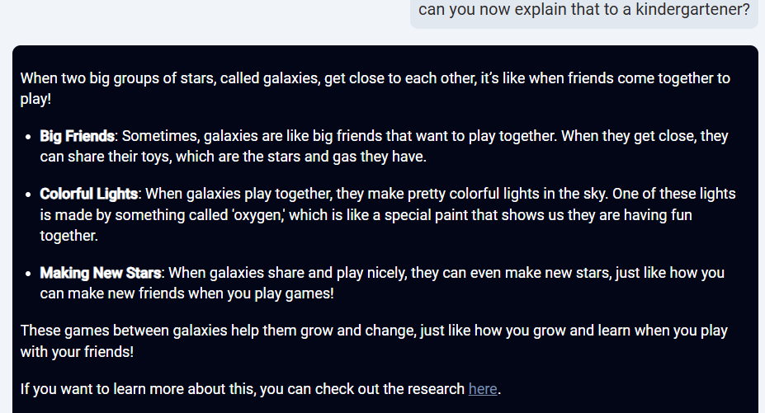Viewport: 765px width, 413px height.
Task: Select the "Colorful Lights" bold heading
Action: [x=89, y=194]
